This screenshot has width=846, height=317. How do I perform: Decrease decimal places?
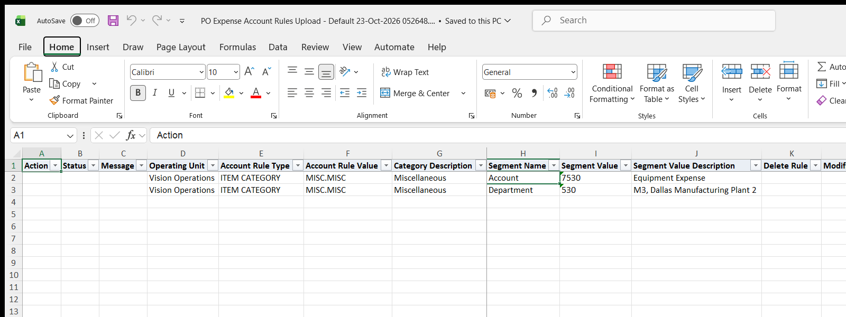pos(569,94)
